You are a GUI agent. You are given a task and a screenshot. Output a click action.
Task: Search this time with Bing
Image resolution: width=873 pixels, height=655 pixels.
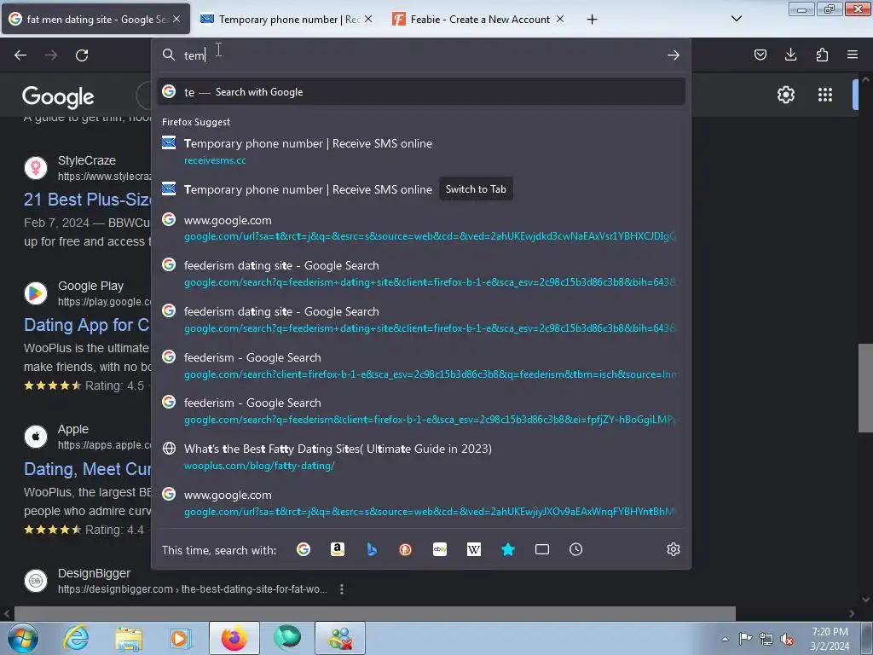click(x=372, y=550)
